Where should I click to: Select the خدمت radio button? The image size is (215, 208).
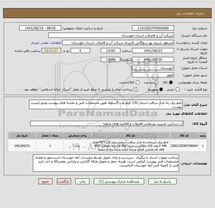[156, 82]
